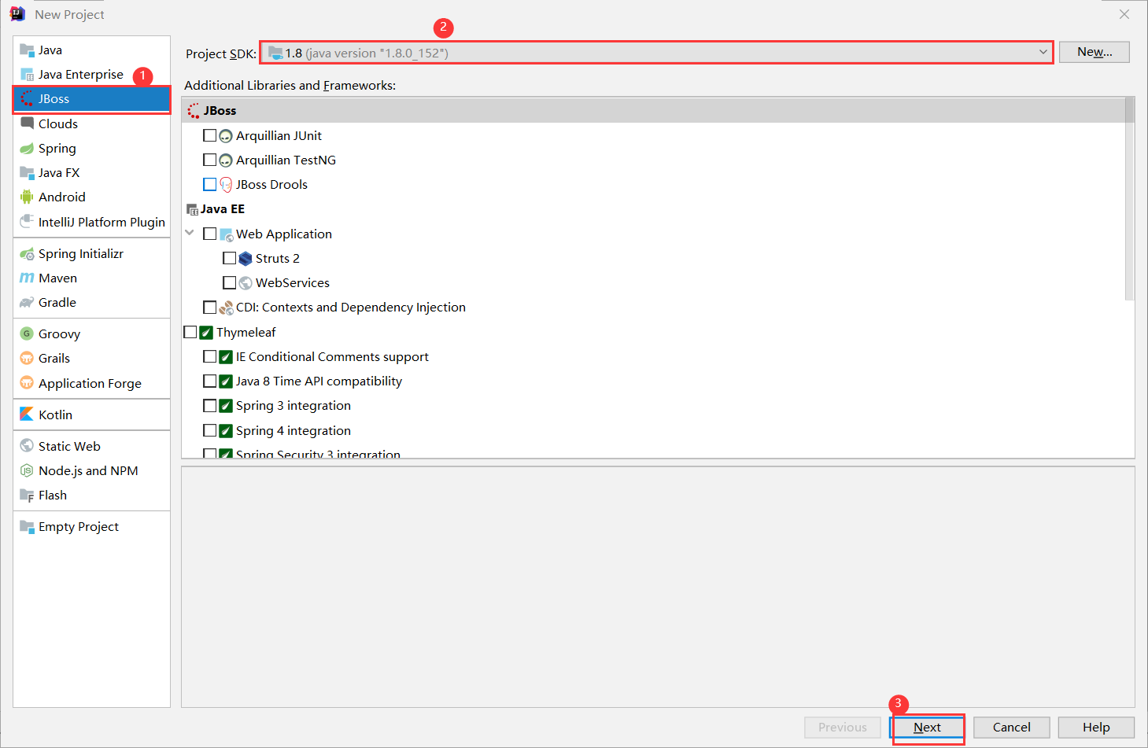Select the Groovy project type

pos(91,334)
